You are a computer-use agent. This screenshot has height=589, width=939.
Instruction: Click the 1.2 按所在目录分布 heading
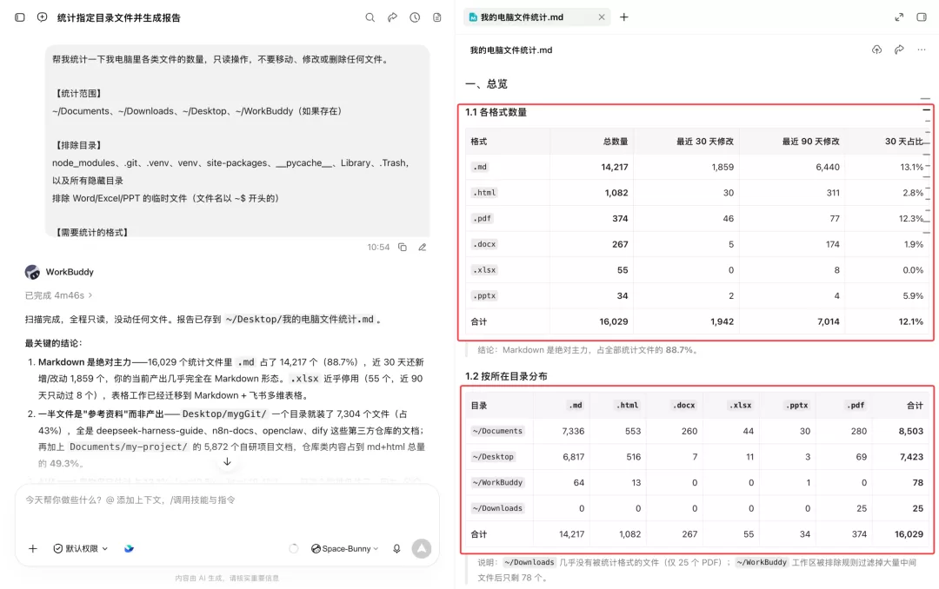tap(506, 376)
